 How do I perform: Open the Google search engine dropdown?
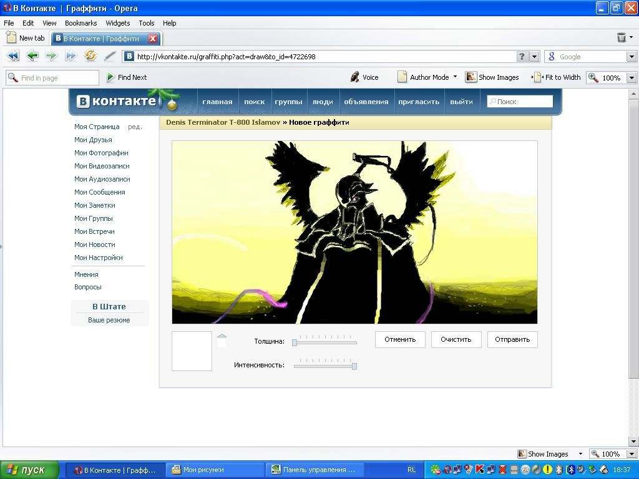pyautogui.click(x=631, y=57)
